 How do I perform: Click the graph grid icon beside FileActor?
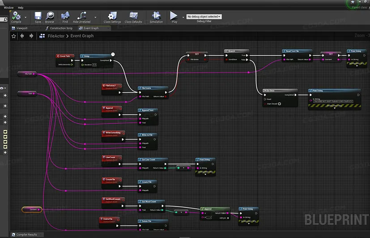pyautogui.click(x=42, y=36)
